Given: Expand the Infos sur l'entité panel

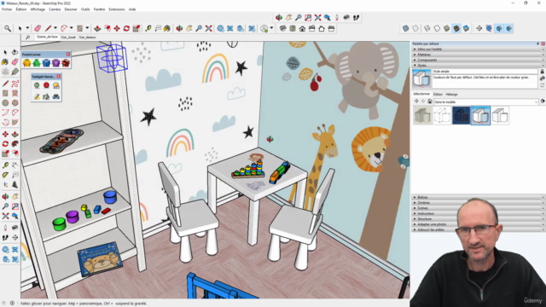Looking at the screenshot, I should pos(479,49).
